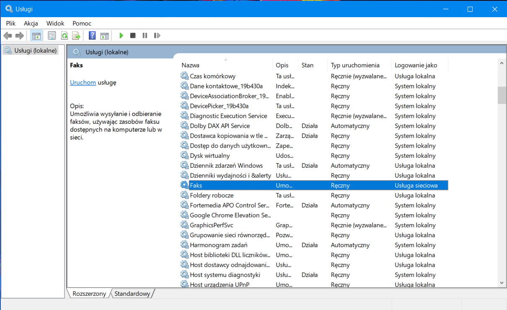Open Properties via the toolbar icon
Image resolution: width=507 pixels, height=310 pixels.
[52, 36]
